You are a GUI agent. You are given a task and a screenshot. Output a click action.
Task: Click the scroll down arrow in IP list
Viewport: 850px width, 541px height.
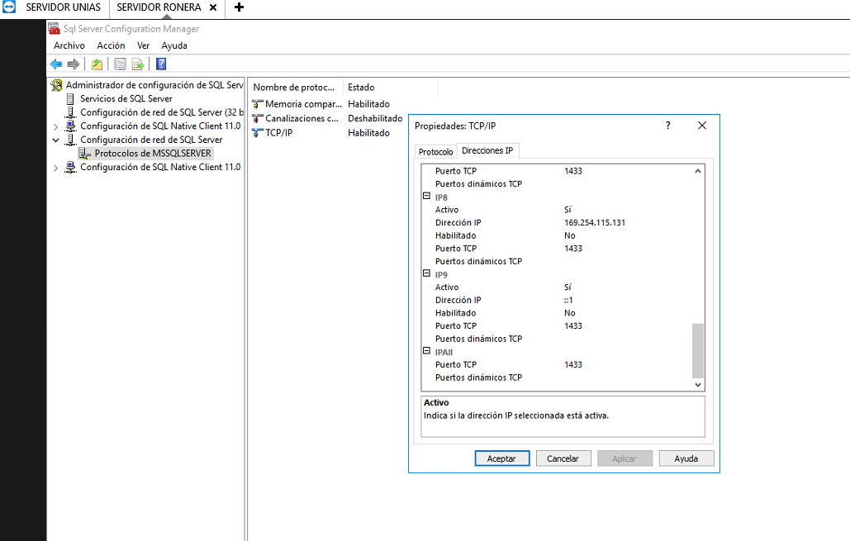click(698, 384)
